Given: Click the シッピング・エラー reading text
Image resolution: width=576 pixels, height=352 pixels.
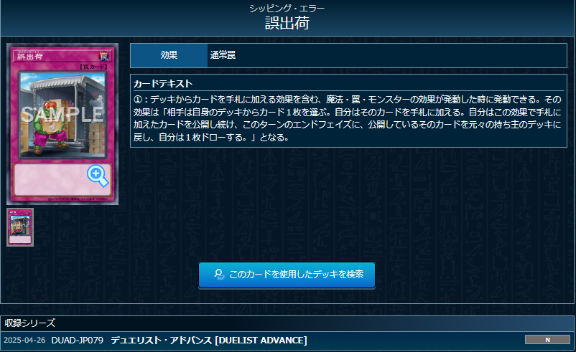Looking at the screenshot, I should click(x=287, y=8).
